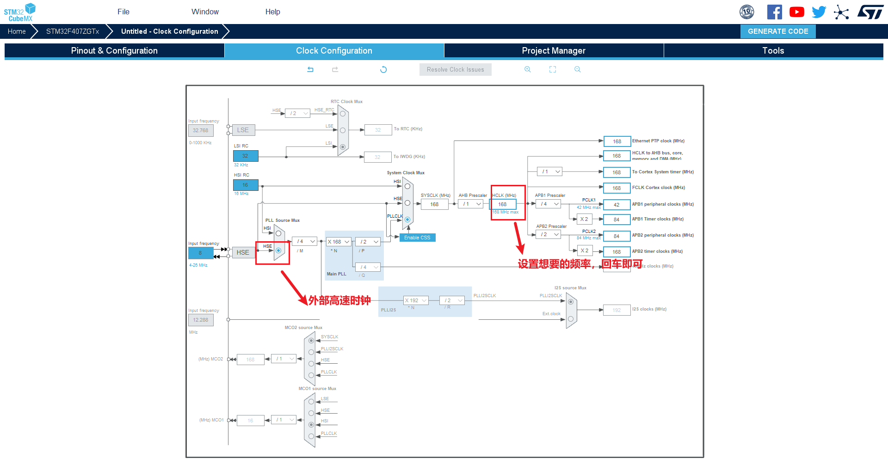Open the File menu
Viewport: 888px width, 470px height.
pyautogui.click(x=123, y=12)
